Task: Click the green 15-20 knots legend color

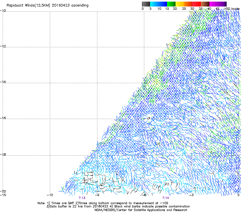Action: click(171, 4)
